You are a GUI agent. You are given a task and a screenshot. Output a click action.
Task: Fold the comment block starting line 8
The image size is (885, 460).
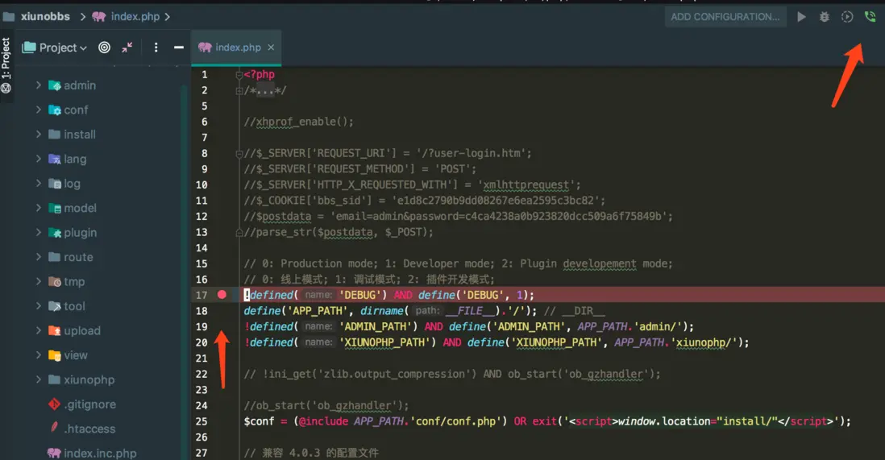tap(239, 154)
